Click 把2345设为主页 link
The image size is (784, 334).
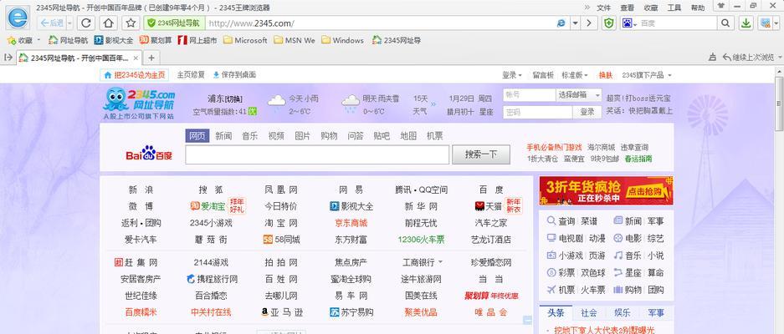[135, 75]
